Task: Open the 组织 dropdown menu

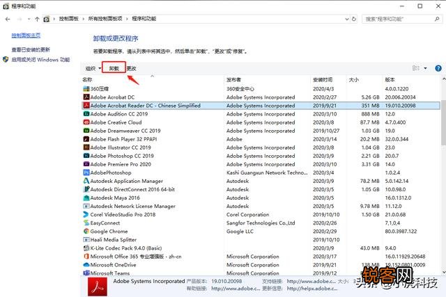Action: click(x=93, y=68)
